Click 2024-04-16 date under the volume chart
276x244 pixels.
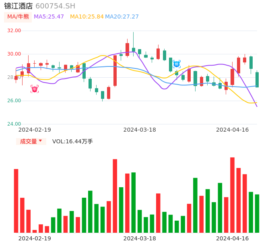click(x=233, y=238)
